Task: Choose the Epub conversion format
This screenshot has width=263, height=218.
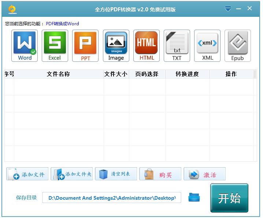Action: tap(237, 46)
